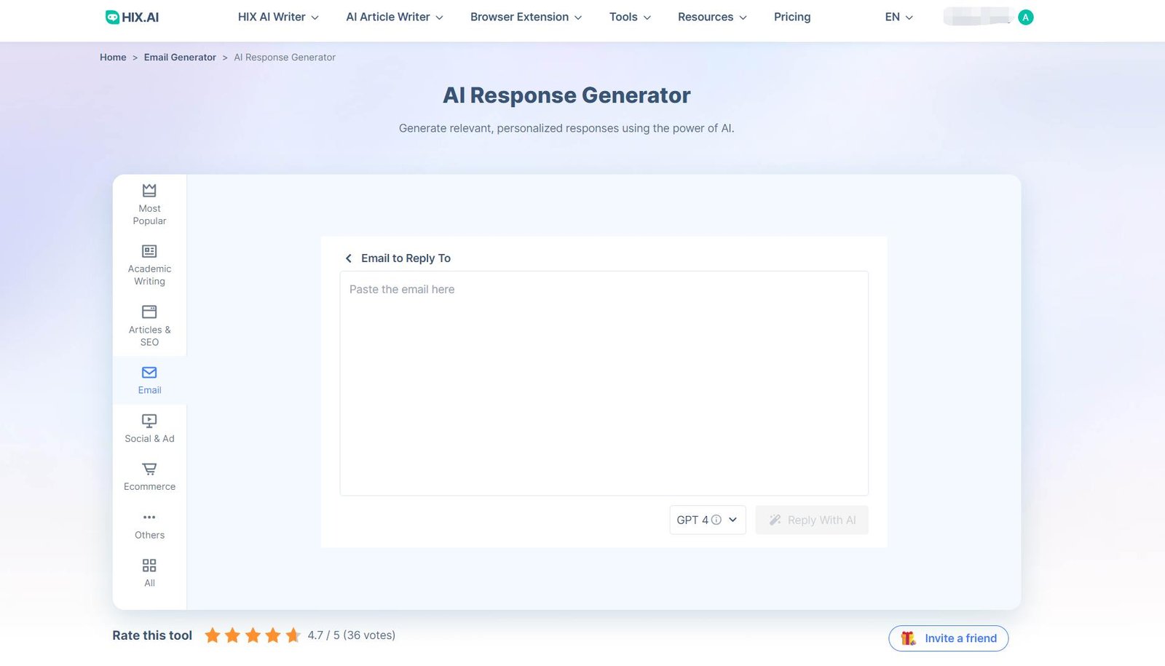Viewport: 1165px width, 666px height.
Task: Show All tools via the grid icon
Action: [149, 572]
